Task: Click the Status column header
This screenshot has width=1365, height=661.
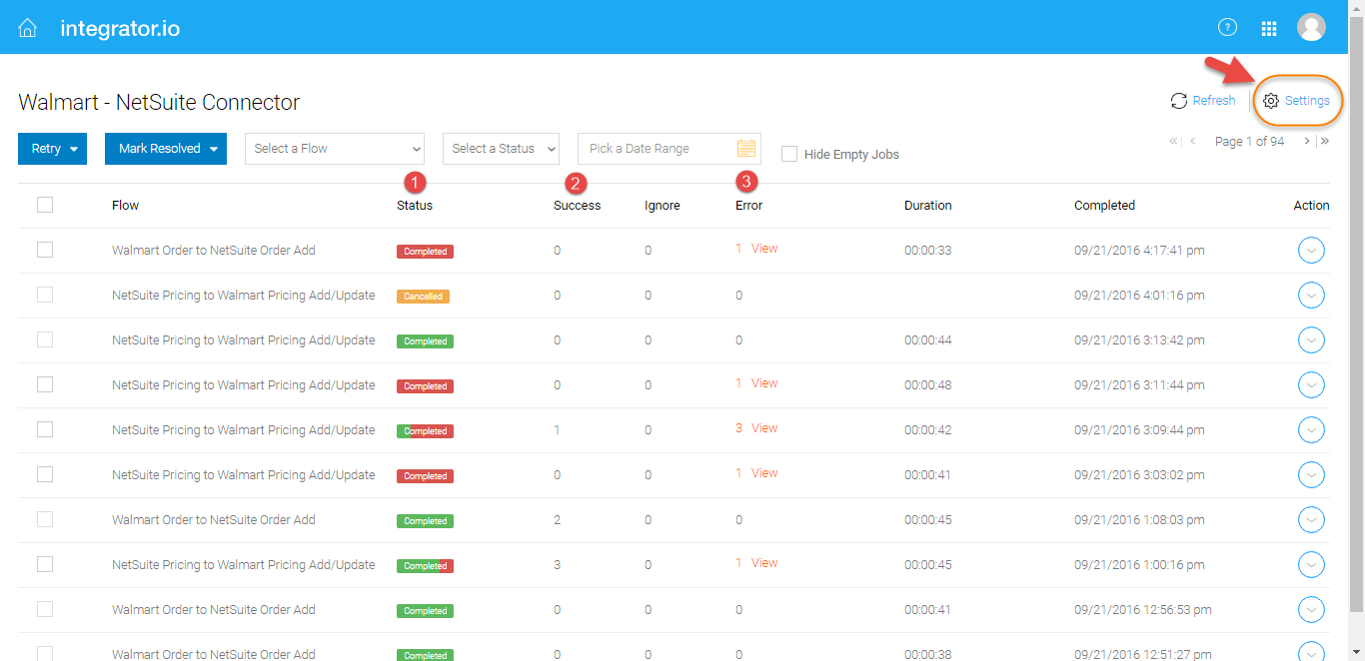Action: coord(415,206)
